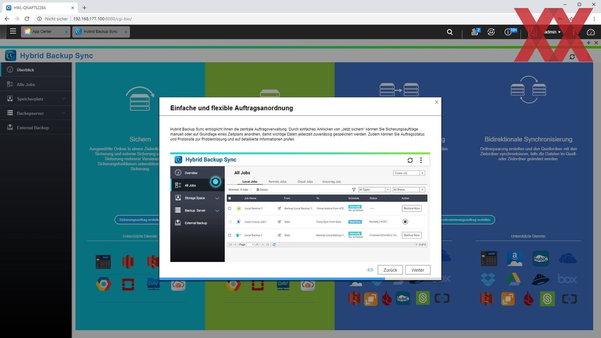Click the tutorial screenshot image in the dialog
Viewport: 601px width, 338px height.
(300, 207)
